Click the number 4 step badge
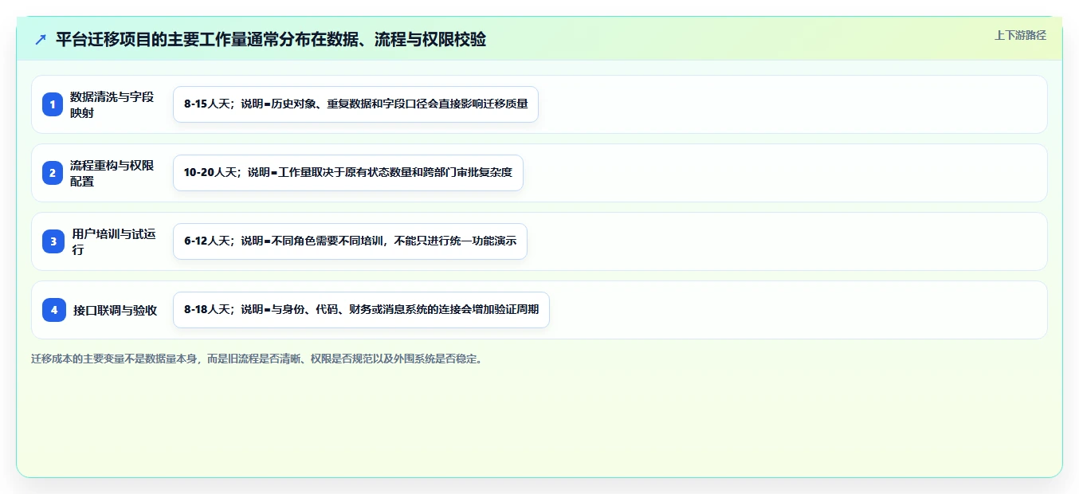The height and width of the screenshot is (494, 1079). click(x=54, y=310)
